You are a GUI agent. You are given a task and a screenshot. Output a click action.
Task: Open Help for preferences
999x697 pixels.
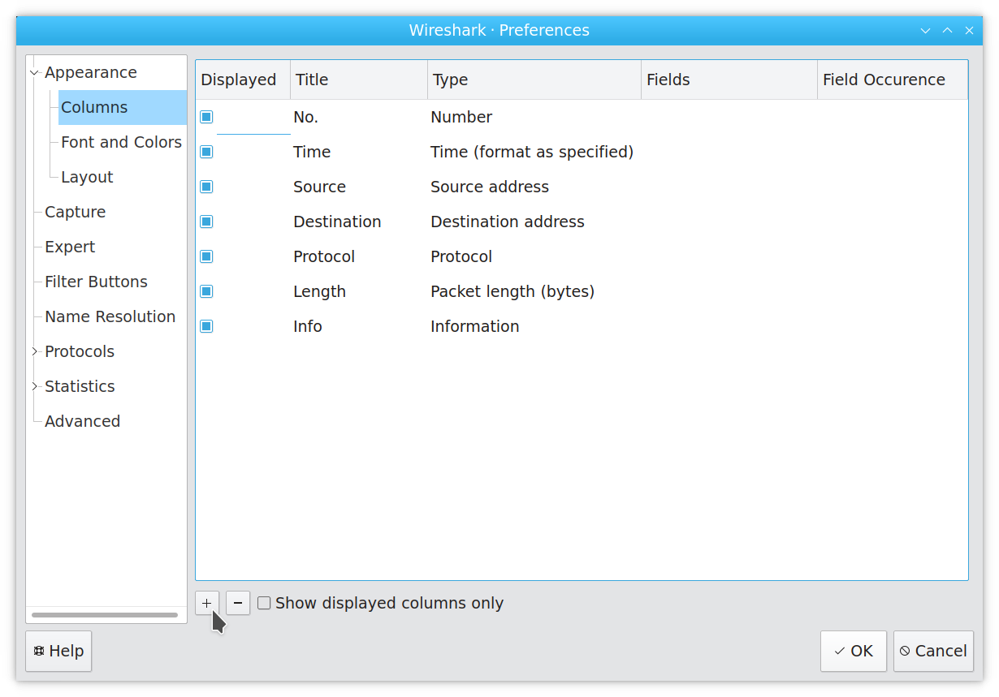click(x=58, y=651)
